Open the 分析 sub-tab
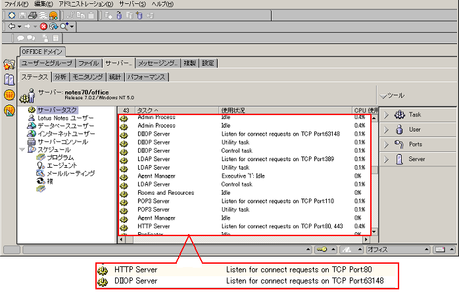 point(60,77)
